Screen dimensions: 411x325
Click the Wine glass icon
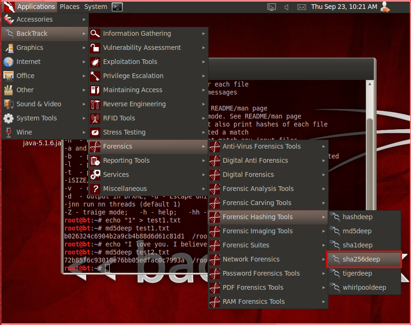tap(8, 132)
